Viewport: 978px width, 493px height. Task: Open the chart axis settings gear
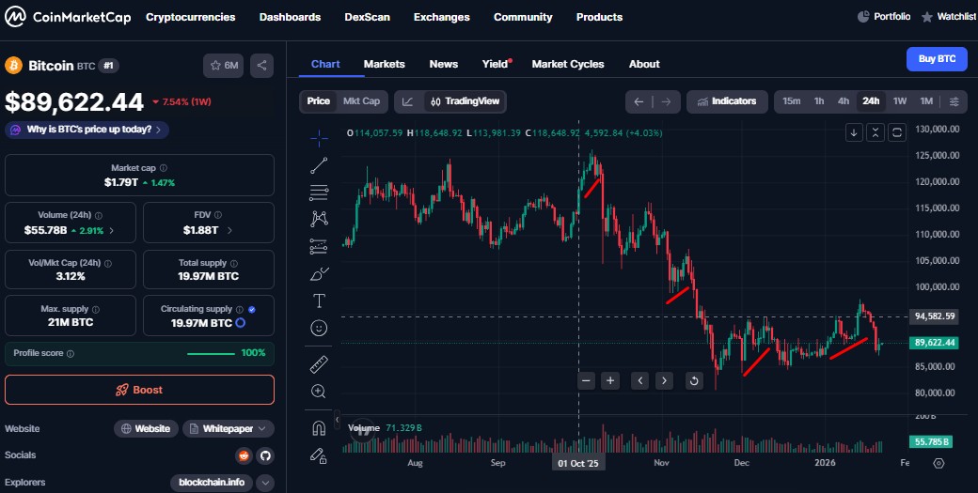coord(939,463)
